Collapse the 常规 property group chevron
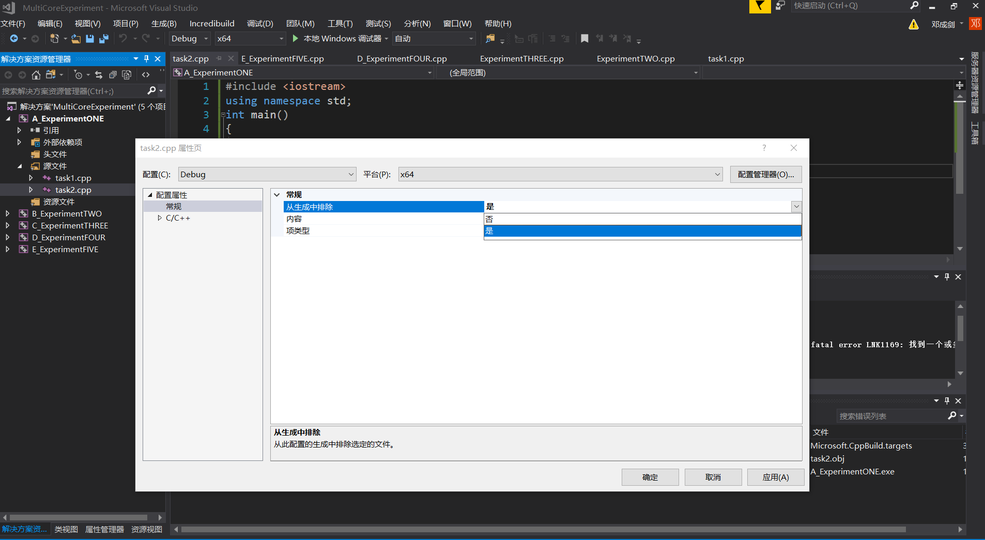This screenshot has height=540, width=985. click(277, 195)
